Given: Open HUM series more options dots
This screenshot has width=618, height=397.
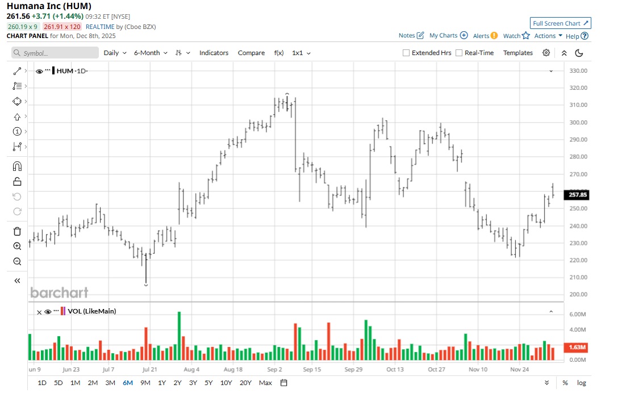Looking at the screenshot, I should 48,70.
